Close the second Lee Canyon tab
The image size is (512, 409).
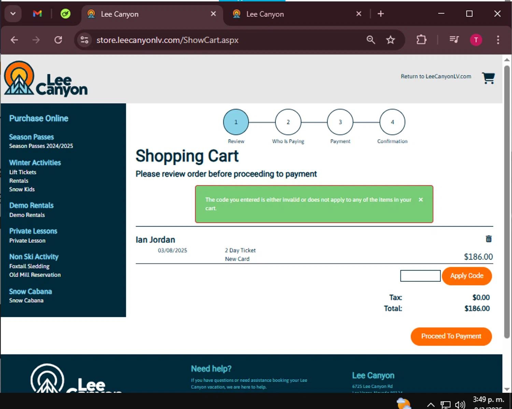tap(359, 14)
